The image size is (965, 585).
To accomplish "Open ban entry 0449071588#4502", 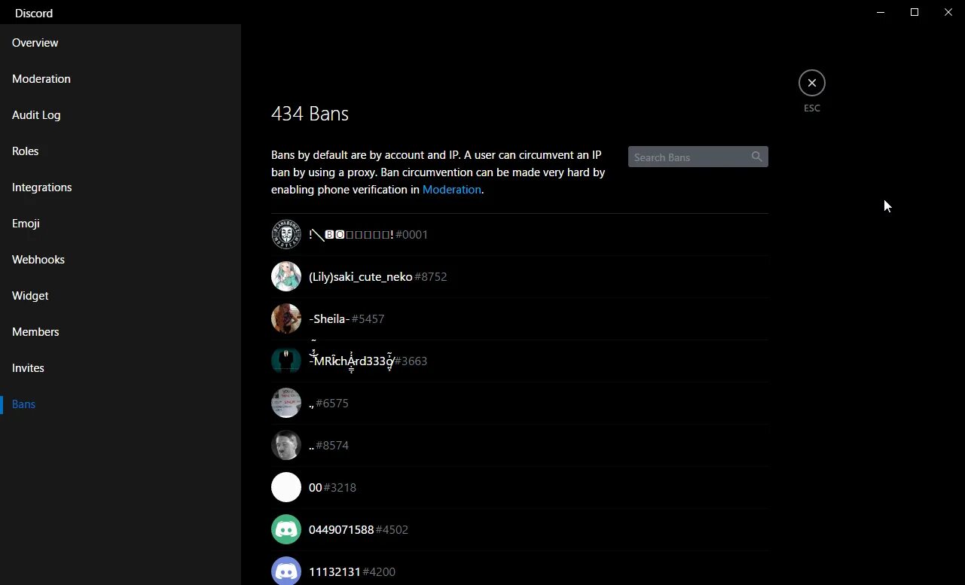I will [520, 530].
